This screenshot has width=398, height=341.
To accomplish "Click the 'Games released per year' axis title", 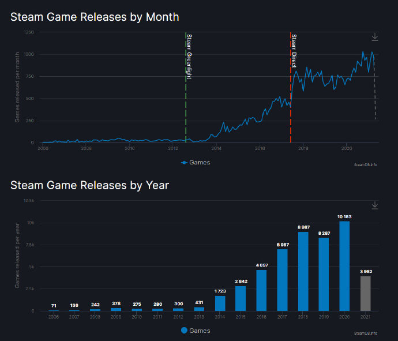I will 17,256.
